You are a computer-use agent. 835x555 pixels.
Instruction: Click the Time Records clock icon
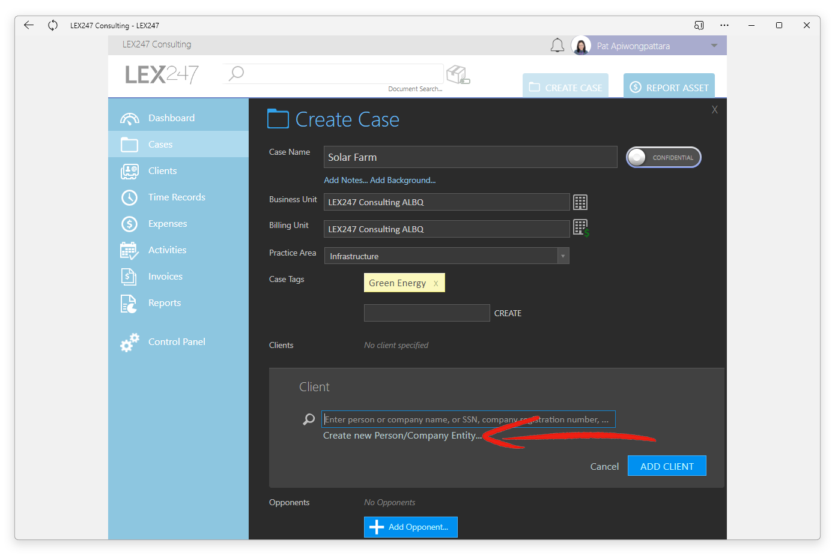(129, 197)
